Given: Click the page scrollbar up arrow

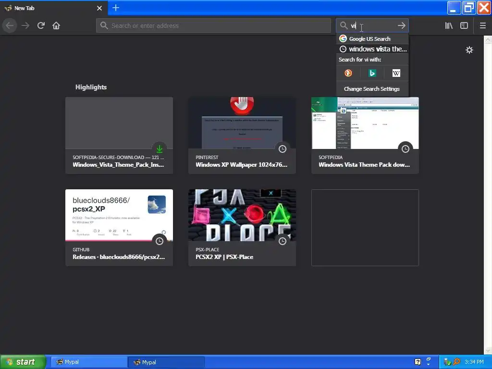Looking at the screenshot, I should [488, 39].
